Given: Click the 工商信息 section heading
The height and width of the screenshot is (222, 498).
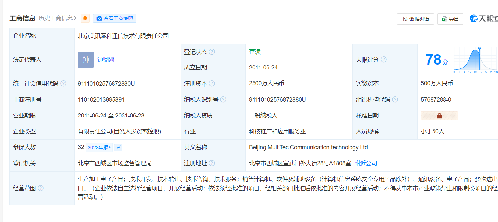Looking at the screenshot, I should (x=22, y=18).
